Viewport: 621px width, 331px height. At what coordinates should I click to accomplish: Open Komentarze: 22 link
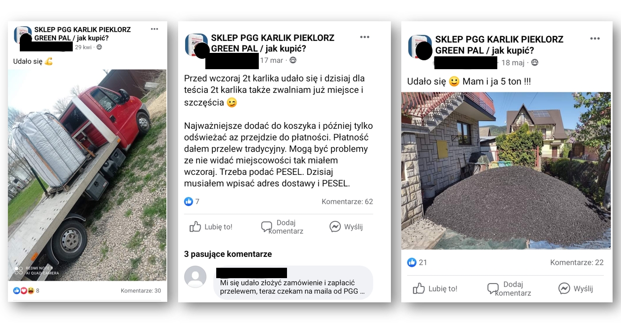tap(577, 262)
